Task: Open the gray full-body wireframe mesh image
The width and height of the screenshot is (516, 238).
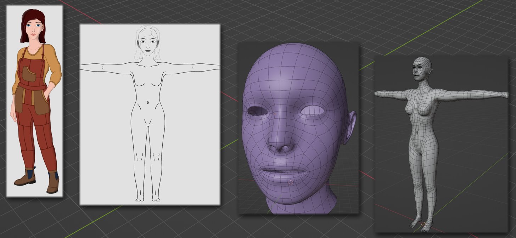Action: coord(441,144)
